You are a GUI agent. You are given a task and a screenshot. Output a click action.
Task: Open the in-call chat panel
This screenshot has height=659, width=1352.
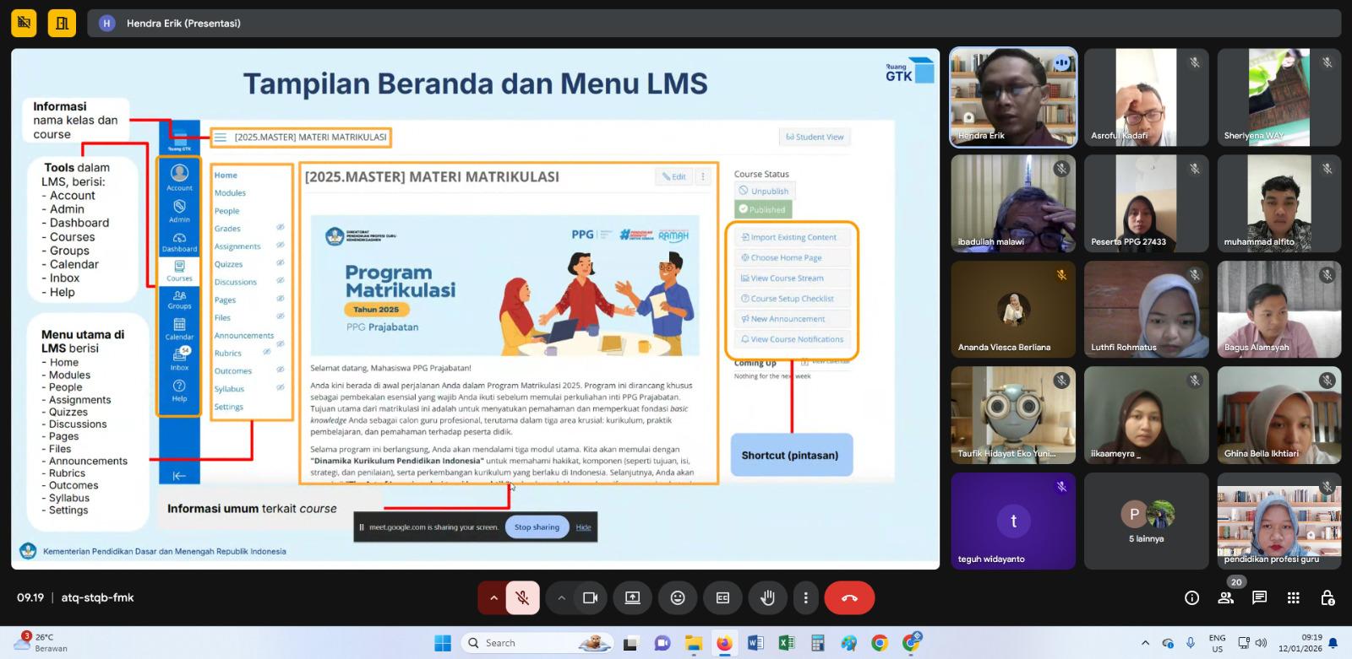[x=1259, y=598]
